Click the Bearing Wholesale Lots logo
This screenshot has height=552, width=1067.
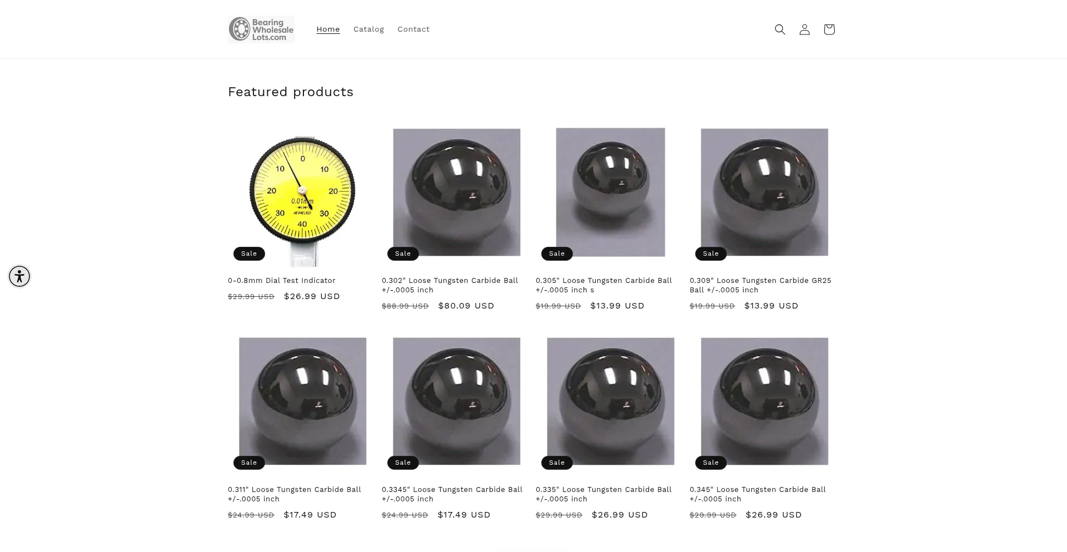pyautogui.click(x=261, y=29)
